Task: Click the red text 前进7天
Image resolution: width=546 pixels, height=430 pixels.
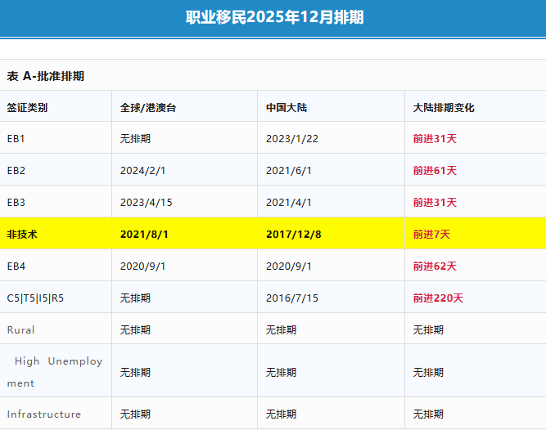Action: coord(431,235)
